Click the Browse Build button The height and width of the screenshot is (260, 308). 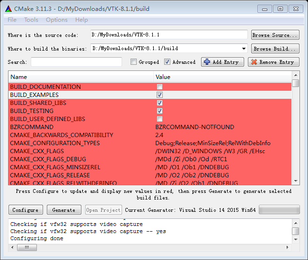[x=275, y=49]
